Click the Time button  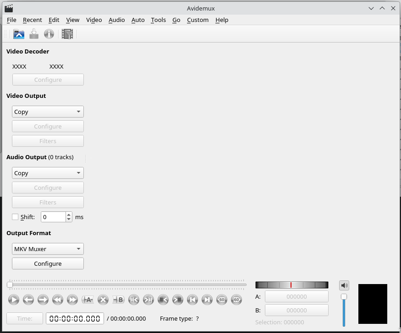click(x=25, y=318)
